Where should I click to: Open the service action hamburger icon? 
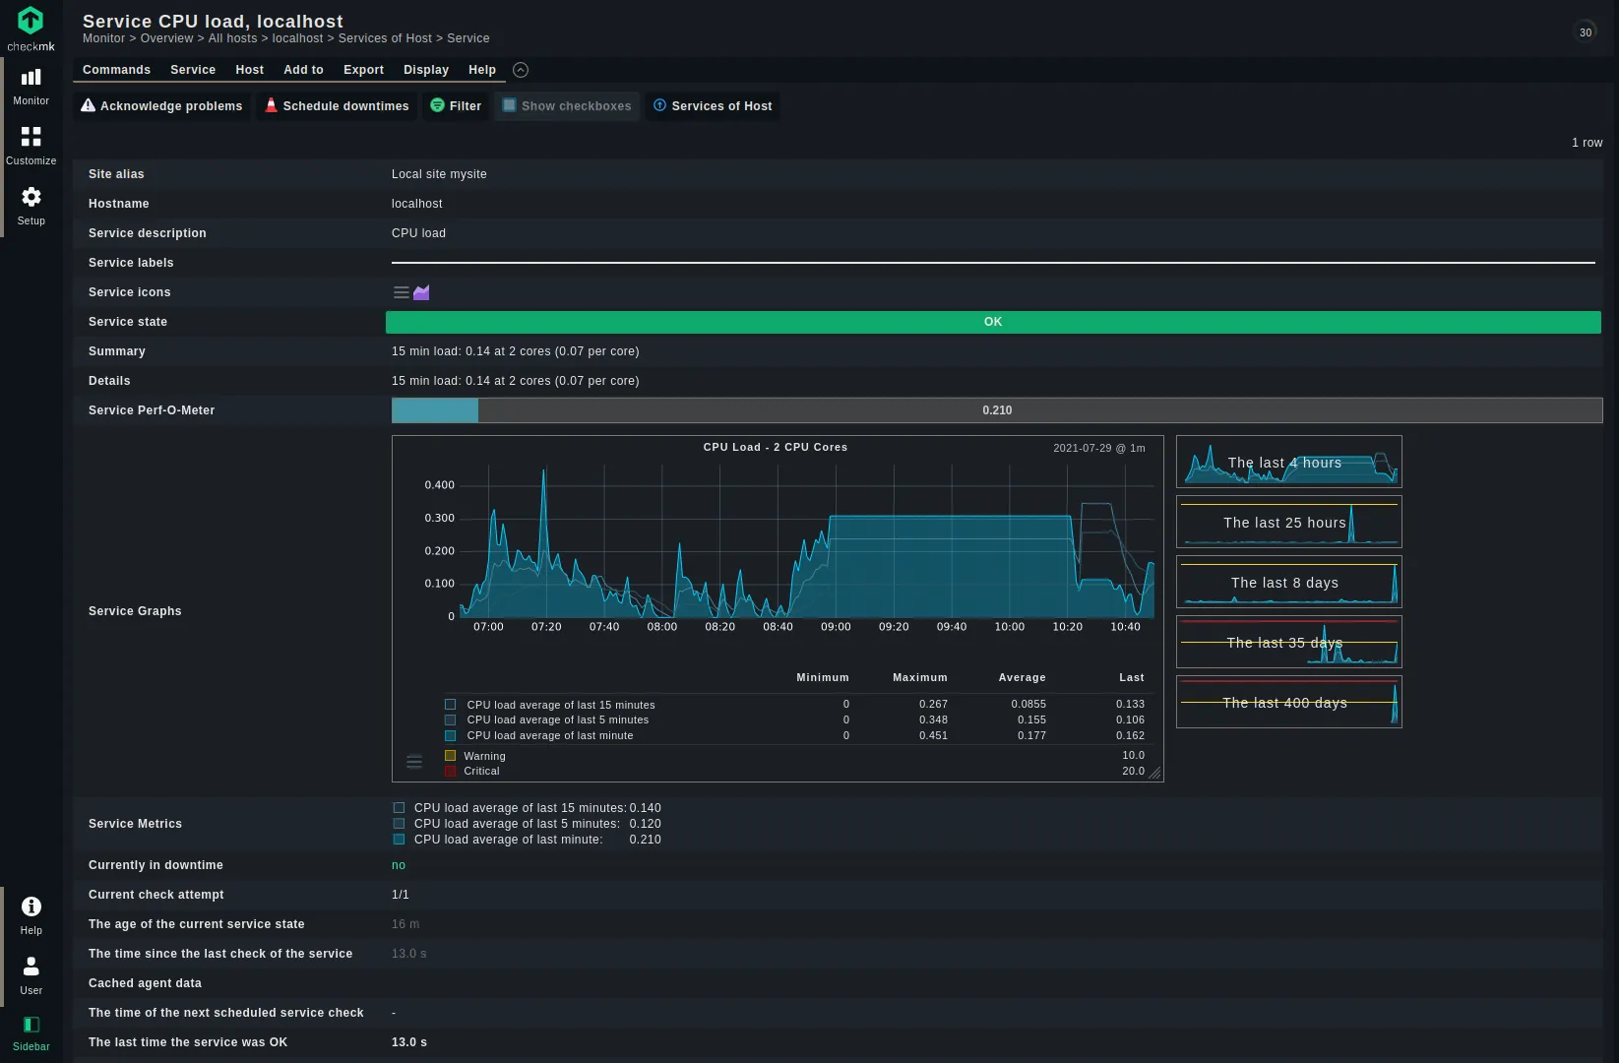point(402,292)
